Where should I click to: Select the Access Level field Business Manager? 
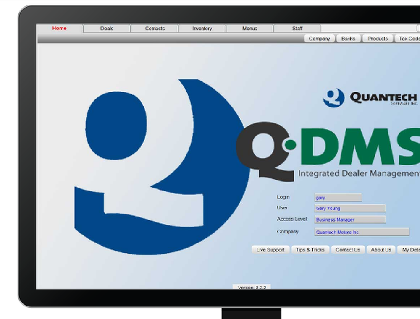(x=350, y=219)
